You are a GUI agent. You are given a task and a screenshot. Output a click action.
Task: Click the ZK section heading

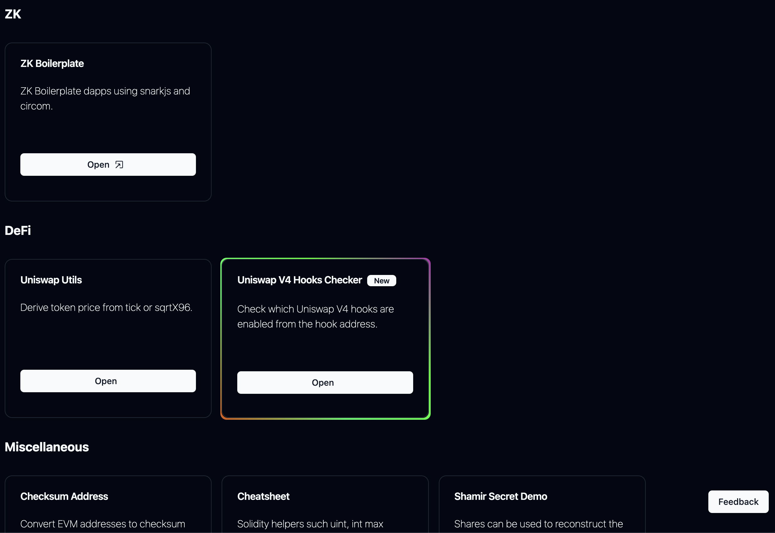click(x=13, y=14)
